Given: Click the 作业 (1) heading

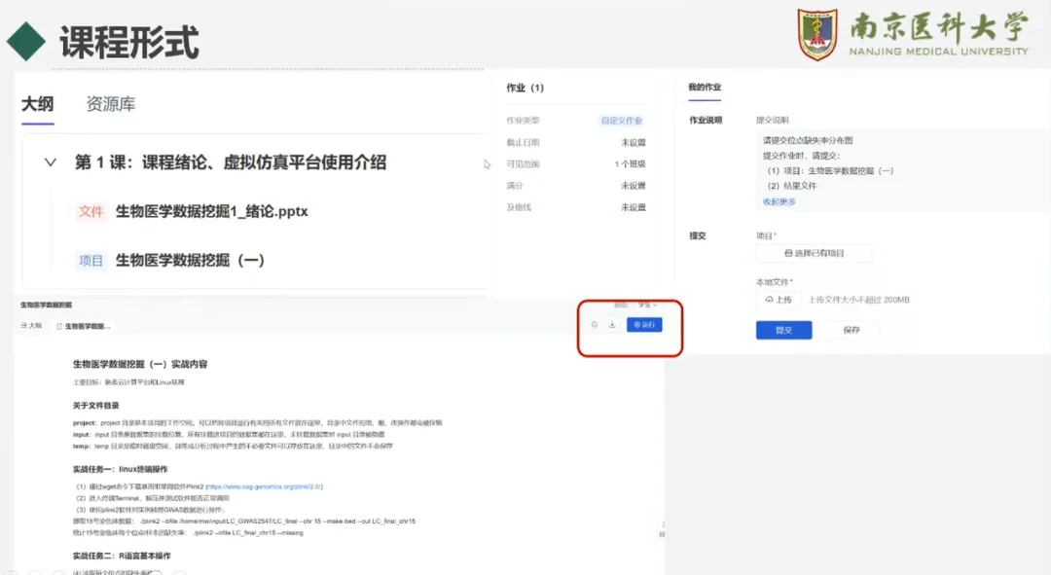Looking at the screenshot, I should pos(525,88).
